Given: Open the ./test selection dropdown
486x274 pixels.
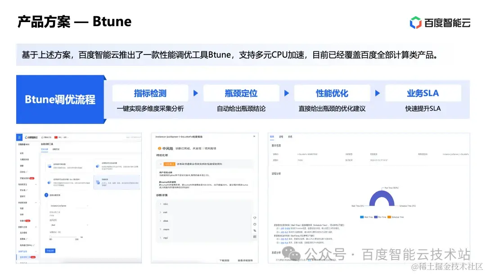Looking at the screenshot, I should (x=69, y=225).
